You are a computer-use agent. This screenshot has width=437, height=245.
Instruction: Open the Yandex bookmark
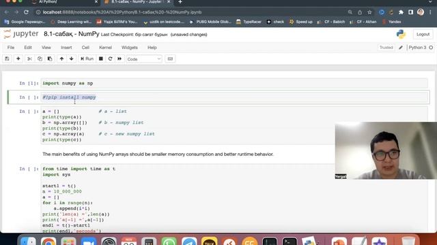pos(391,22)
